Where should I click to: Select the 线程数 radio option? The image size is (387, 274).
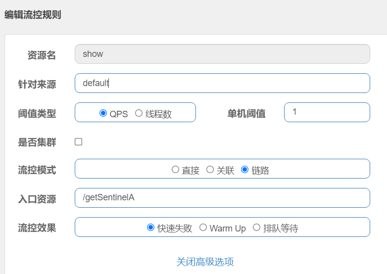(139, 113)
